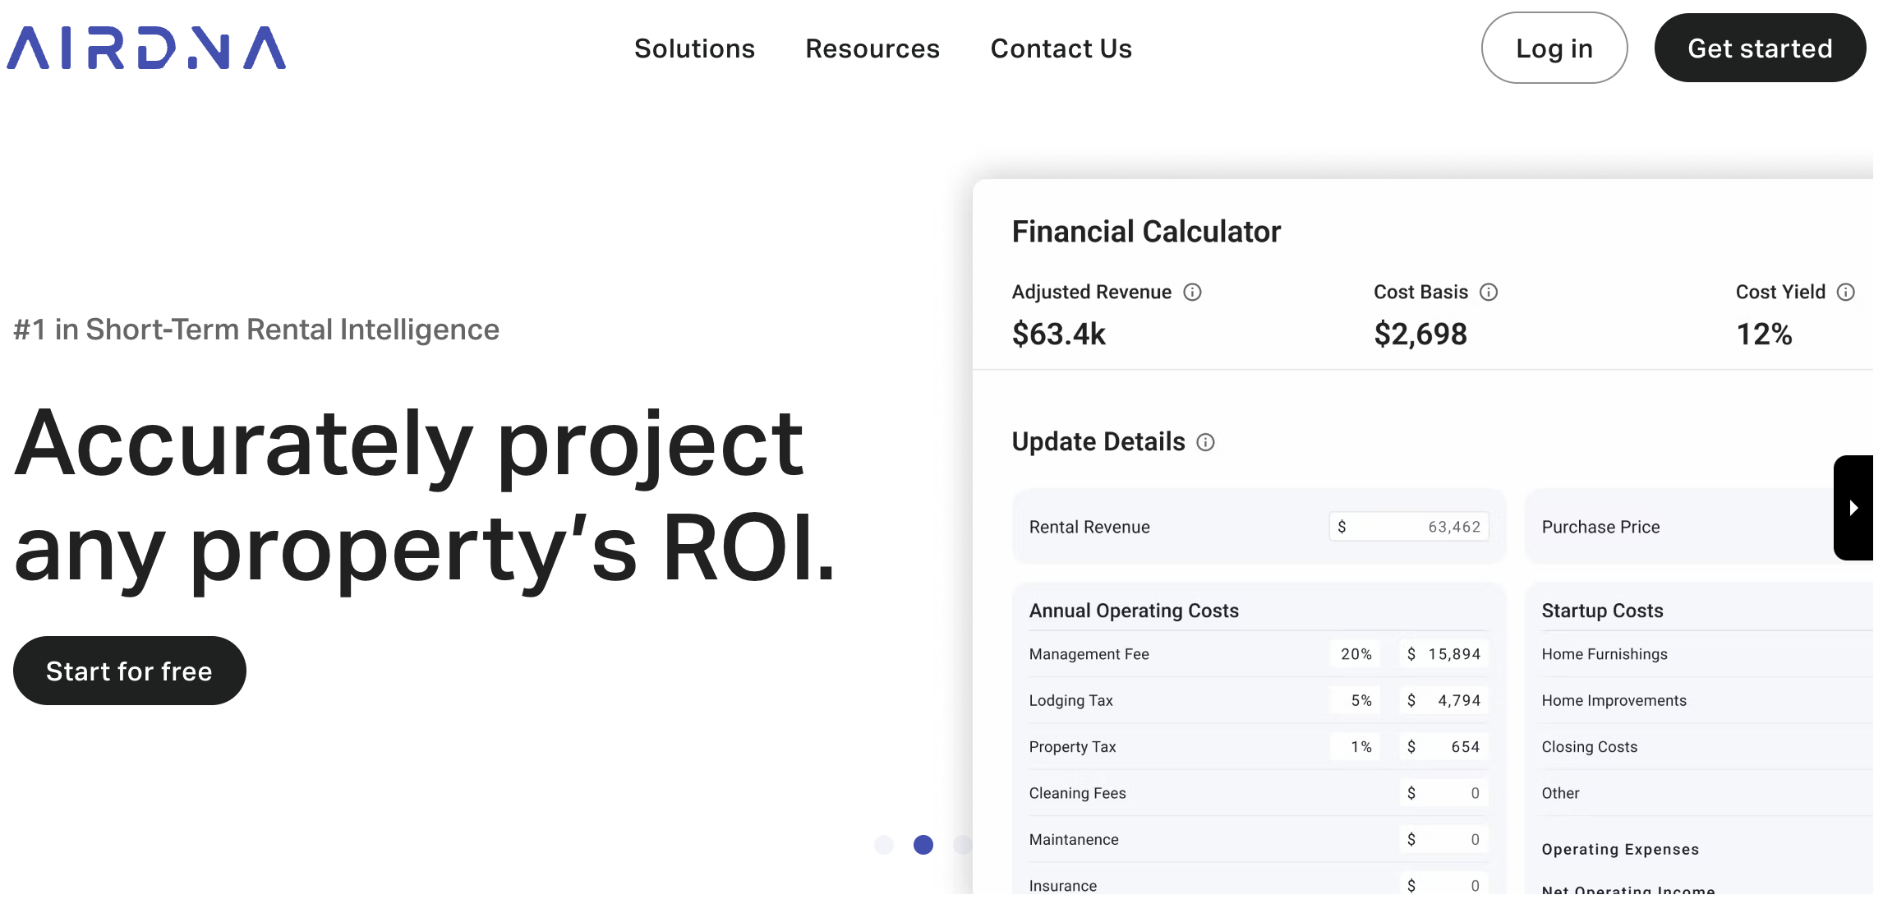Open the Update Details info tooltip

(1206, 443)
